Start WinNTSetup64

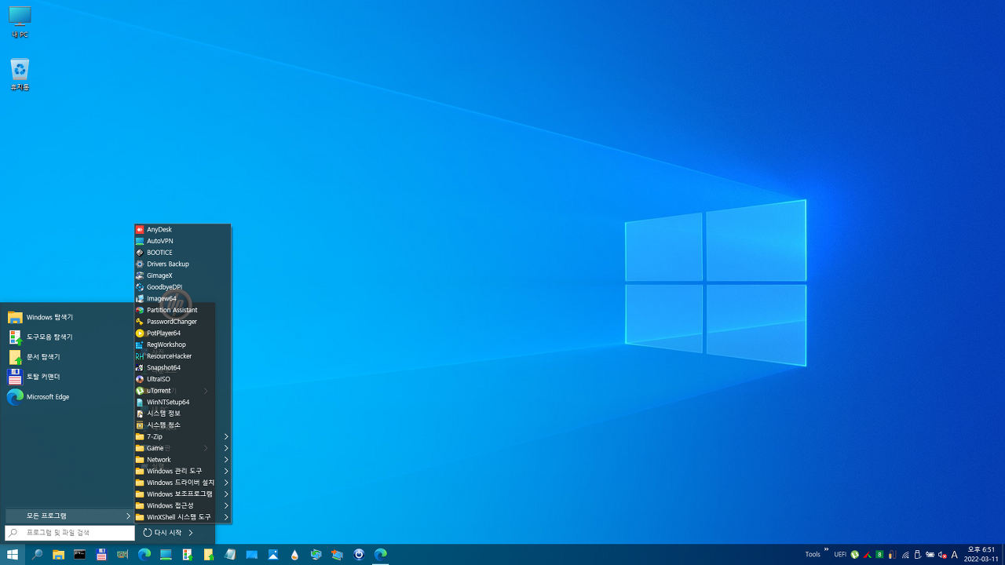pyautogui.click(x=183, y=402)
